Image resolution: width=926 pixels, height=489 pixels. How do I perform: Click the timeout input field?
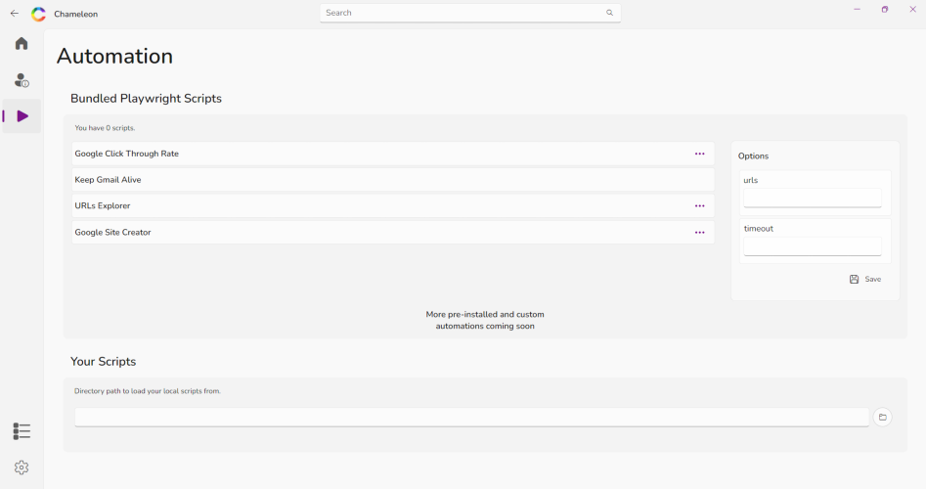click(x=813, y=246)
